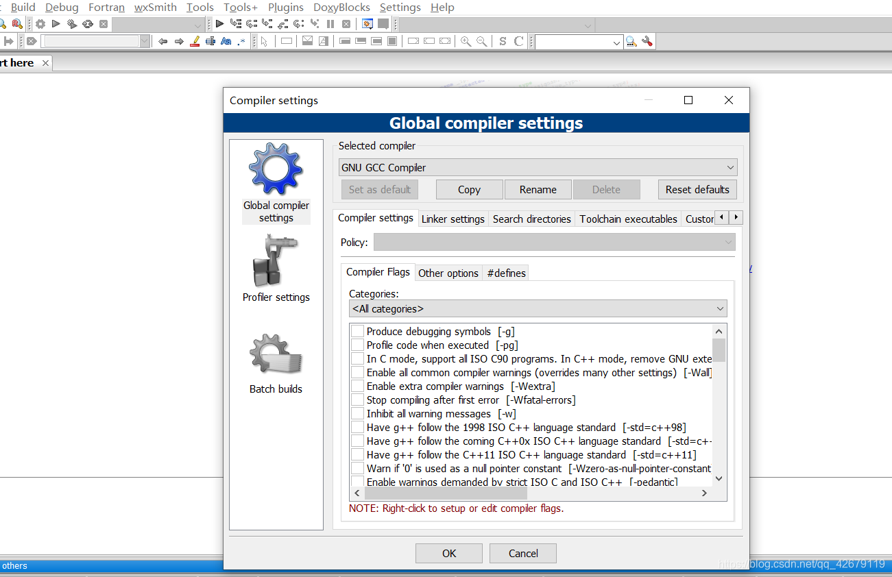This screenshot has height=577, width=892.
Task: Click the search magnifier beside combo box
Action: (631, 42)
